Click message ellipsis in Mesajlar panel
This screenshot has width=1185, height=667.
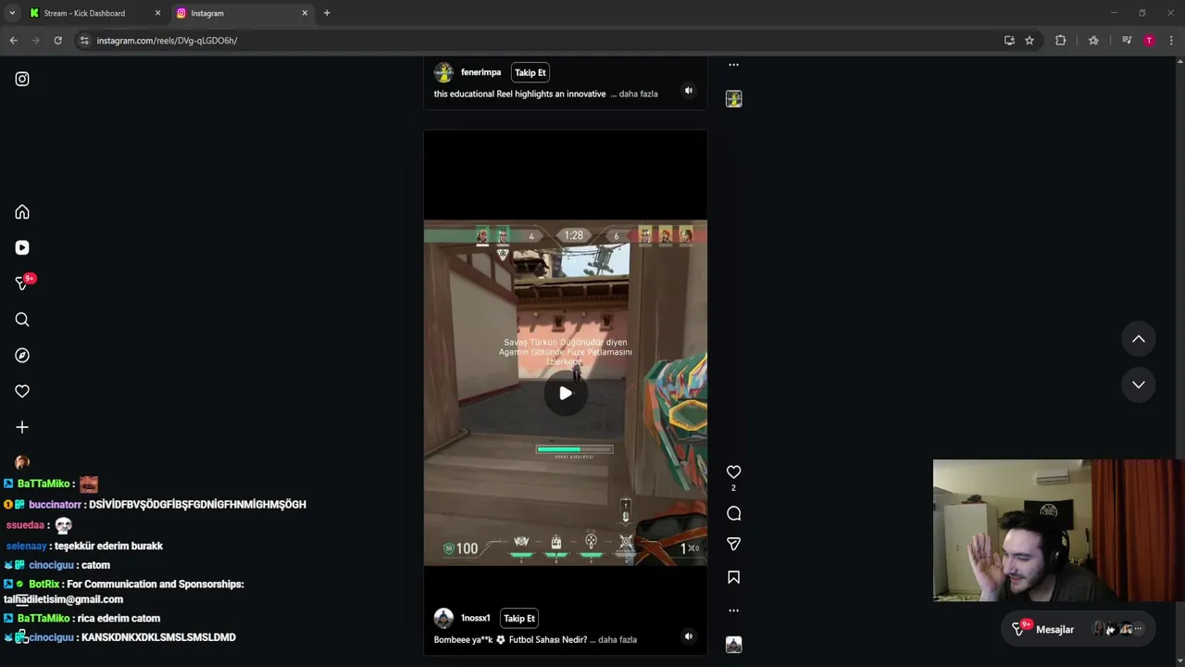point(1139,629)
